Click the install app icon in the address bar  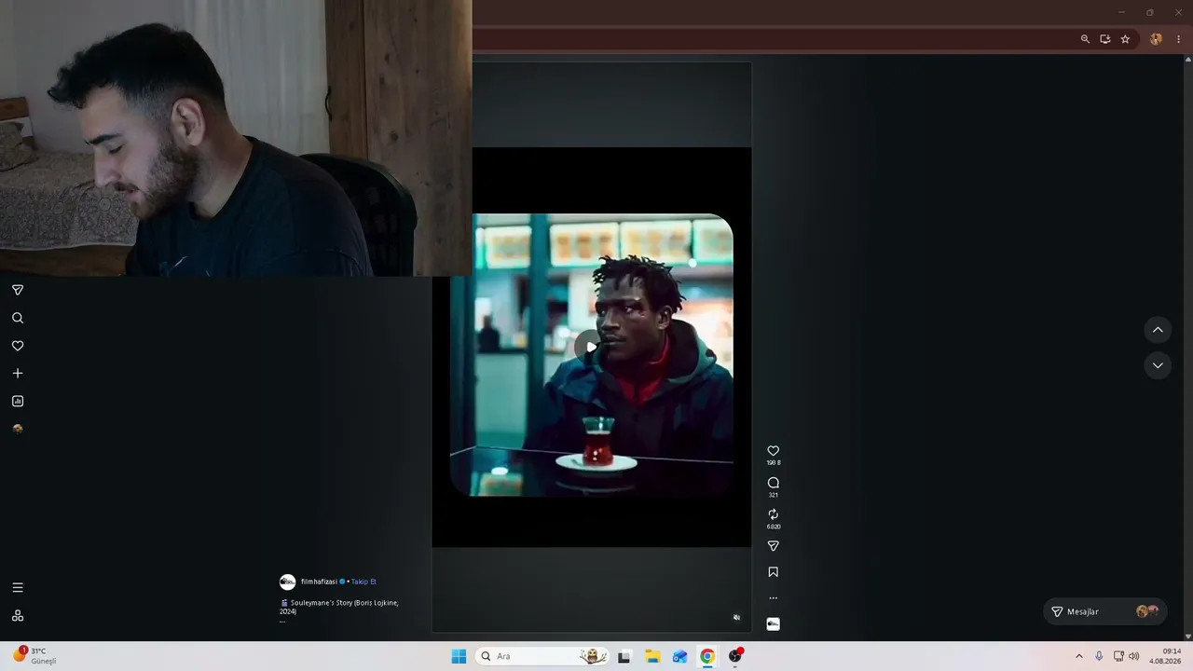tap(1105, 39)
